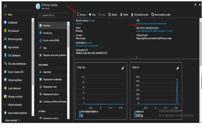Click the Running status text

79,31
